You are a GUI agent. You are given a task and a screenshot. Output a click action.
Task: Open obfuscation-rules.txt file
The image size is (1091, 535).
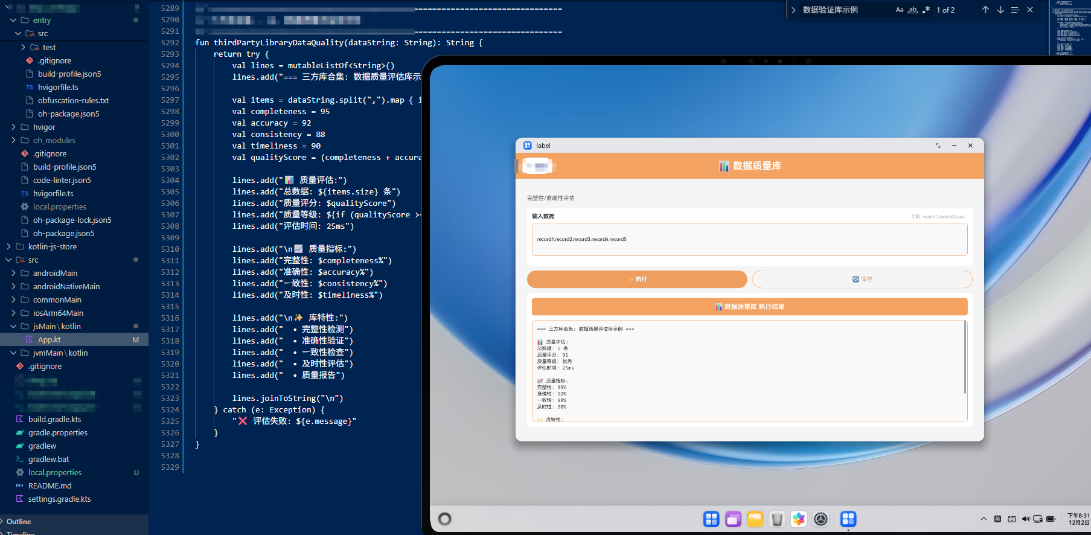[x=74, y=100]
